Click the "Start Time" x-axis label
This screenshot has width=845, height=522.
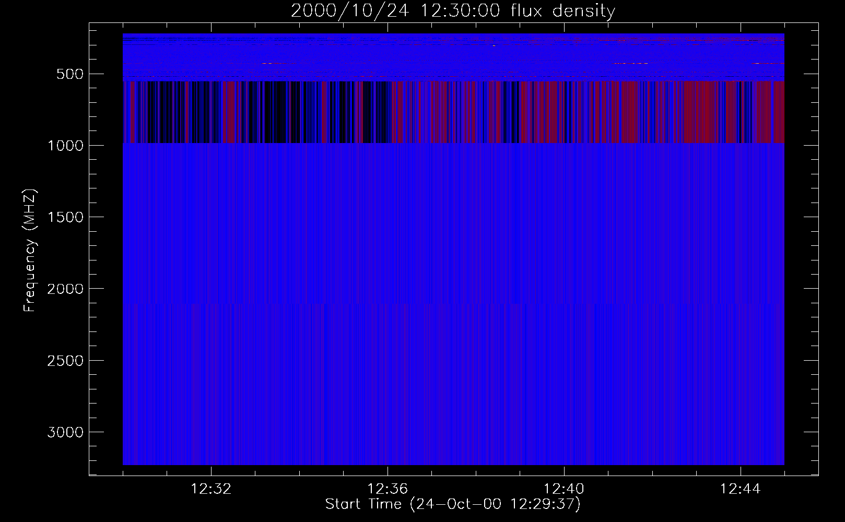tap(453, 504)
